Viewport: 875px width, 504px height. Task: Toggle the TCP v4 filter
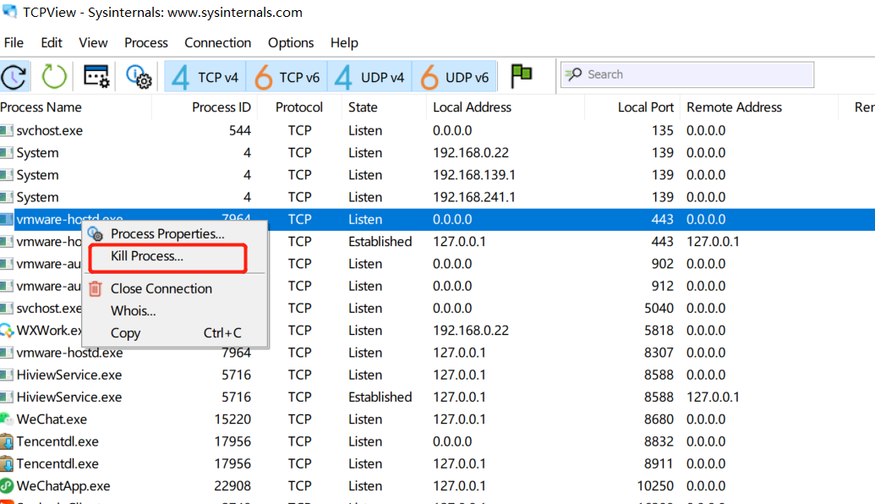pyautogui.click(x=205, y=77)
